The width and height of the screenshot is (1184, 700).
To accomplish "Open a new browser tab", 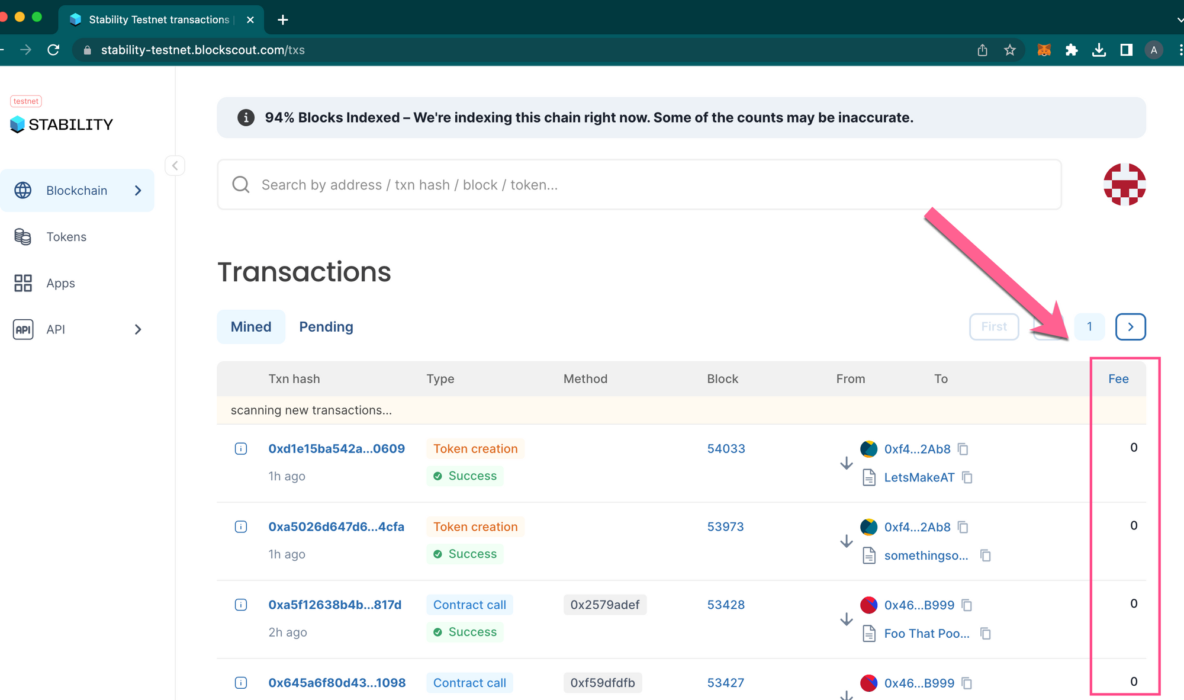I will (283, 20).
